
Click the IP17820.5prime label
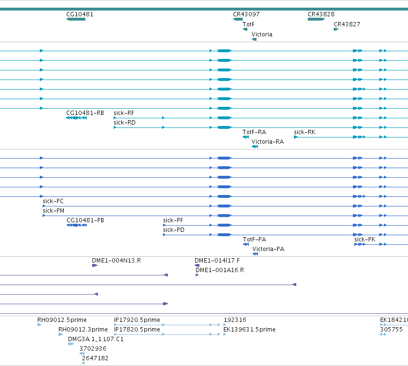[x=137, y=330]
